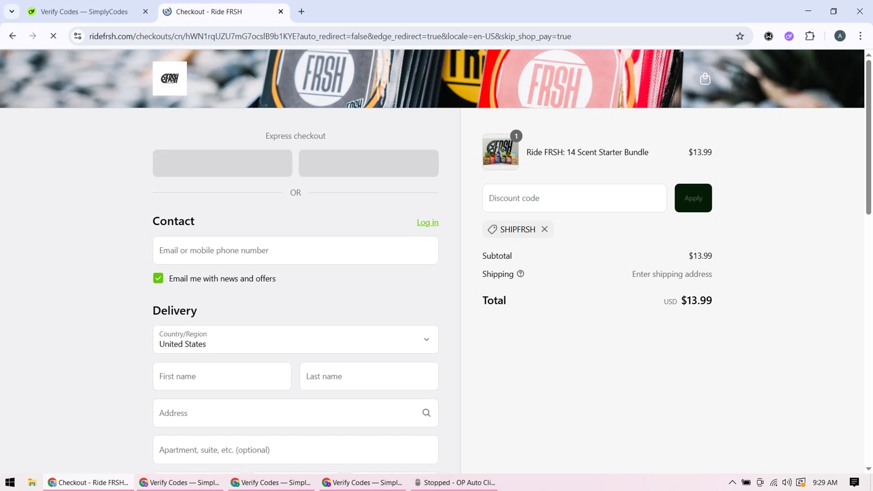Close the Checkout - Ride FRSH tab
873x491 pixels.
[x=281, y=12]
